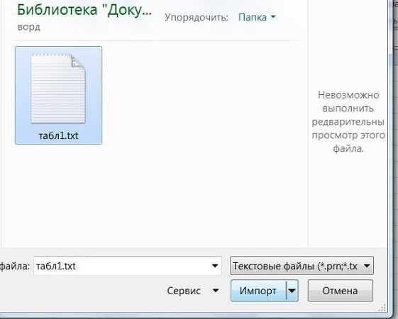The width and height of the screenshot is (398, 319).
Task: Click the файла: label beside the name field
Action: point(15,266)
